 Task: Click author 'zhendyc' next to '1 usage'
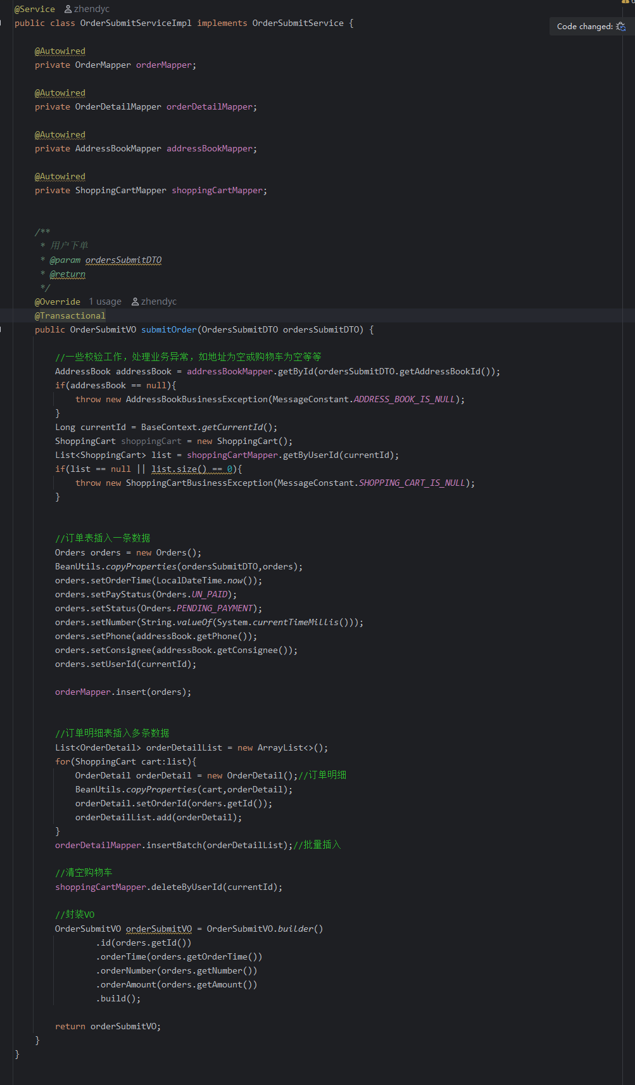[x=154, y=301]
